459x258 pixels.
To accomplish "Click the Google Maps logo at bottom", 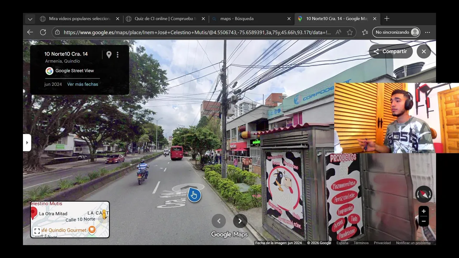I will (x=229, y=234).
